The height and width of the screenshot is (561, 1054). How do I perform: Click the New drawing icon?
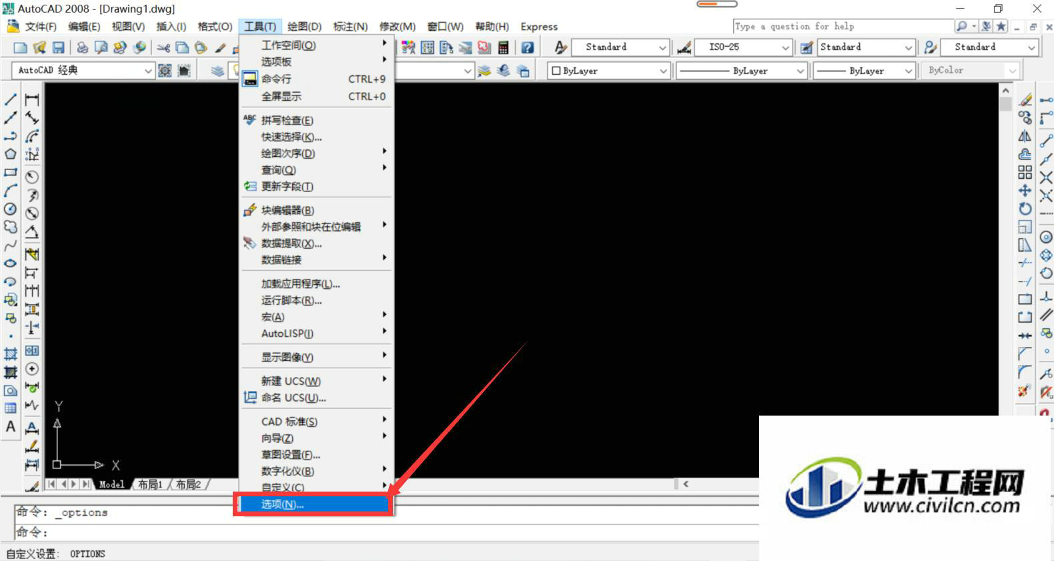[x=21, y=47]
